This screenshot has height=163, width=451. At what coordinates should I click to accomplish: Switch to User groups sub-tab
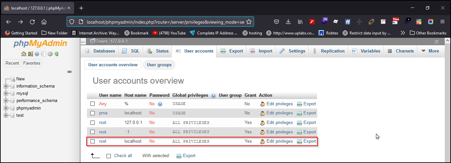(159, 65)
